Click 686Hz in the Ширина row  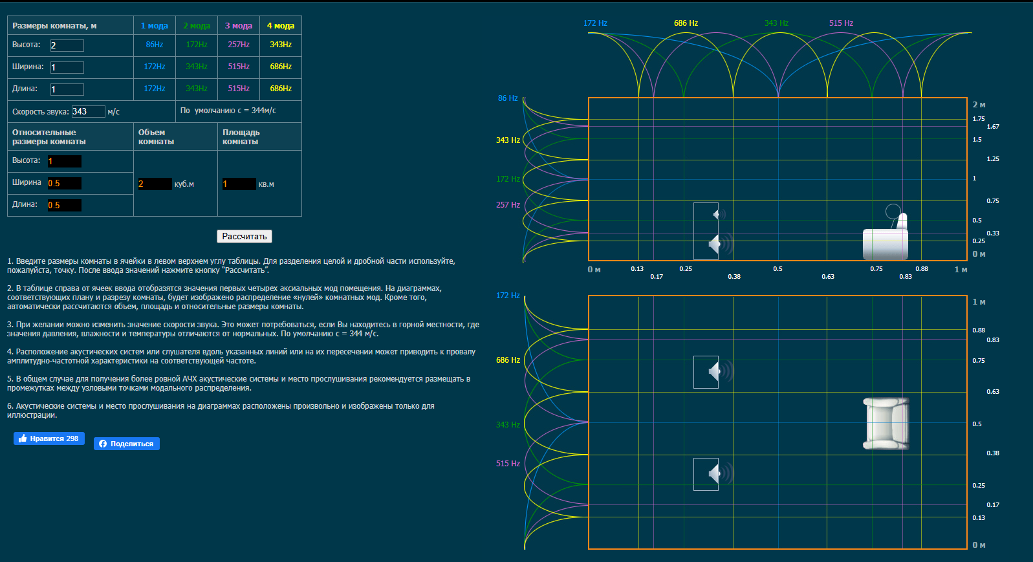[x=281, y=67]
